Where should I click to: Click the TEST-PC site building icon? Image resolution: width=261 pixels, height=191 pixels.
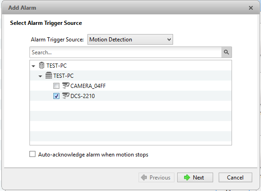(x=41, y=65)
